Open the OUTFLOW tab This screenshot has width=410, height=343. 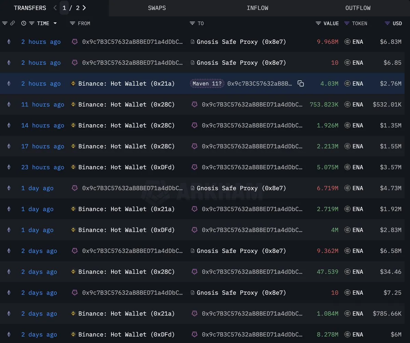coord(358,8)
